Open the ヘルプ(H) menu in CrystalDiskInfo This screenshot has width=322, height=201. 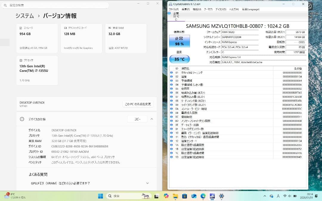click(x=234, y=10)
